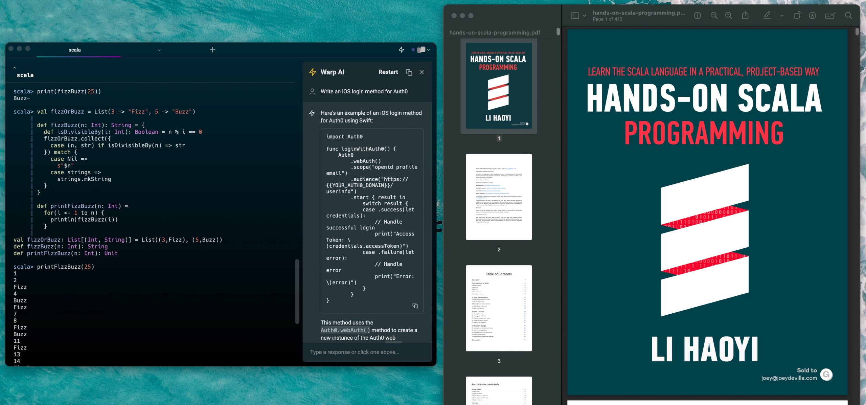
Task: Zoom in the PDF in Preview
Action: [729, 16]
